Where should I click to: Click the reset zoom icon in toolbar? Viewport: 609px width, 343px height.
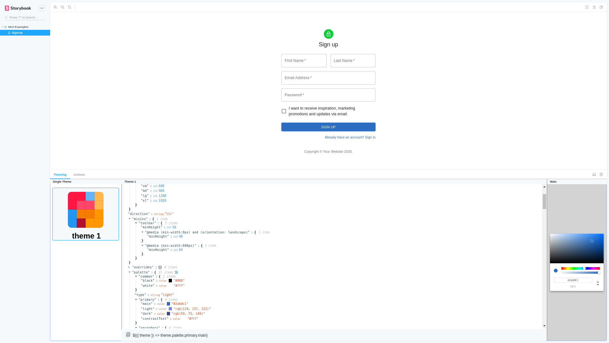click(x=69, y=7)
